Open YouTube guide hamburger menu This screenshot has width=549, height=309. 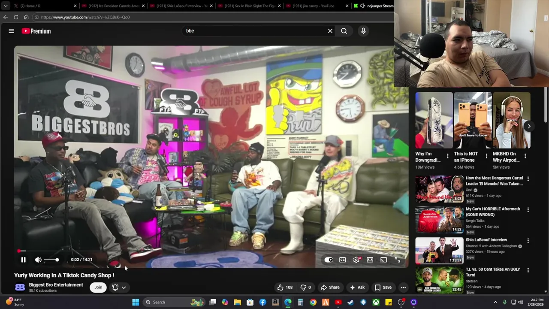tap(12, 31)
